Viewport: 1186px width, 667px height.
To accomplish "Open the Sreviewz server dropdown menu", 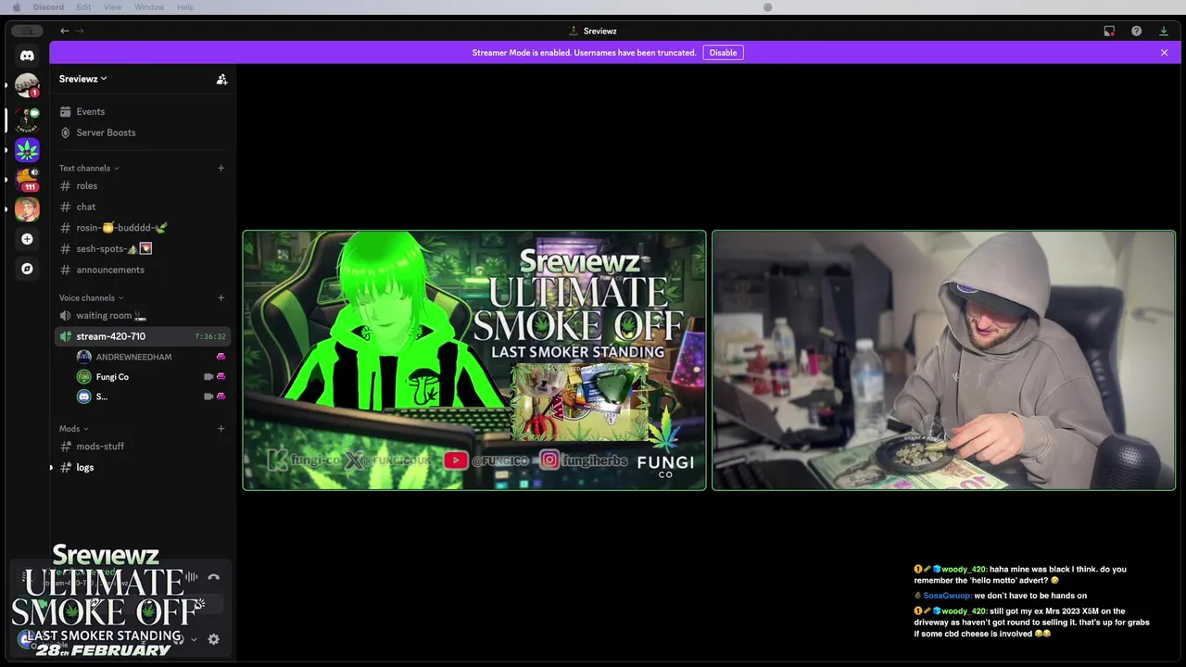I will pyautogui.click(x=83, y=79).
